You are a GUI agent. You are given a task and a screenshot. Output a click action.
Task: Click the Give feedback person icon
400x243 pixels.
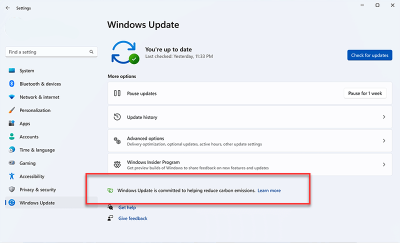coord(110,218)
